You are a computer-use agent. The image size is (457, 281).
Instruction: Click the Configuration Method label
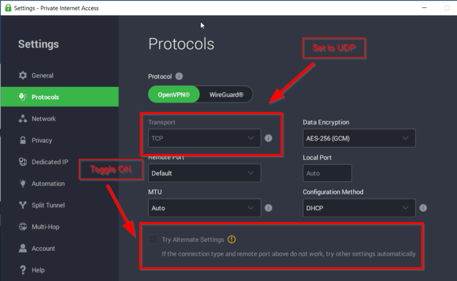(333, 192)
